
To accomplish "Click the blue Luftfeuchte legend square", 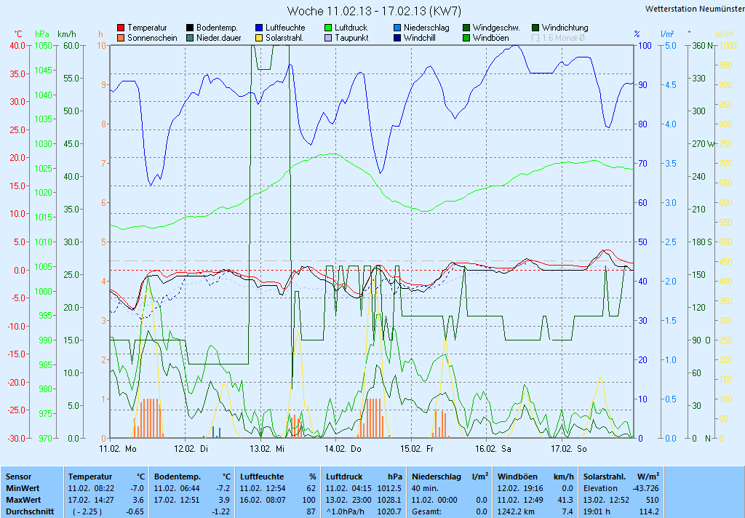I will point(259,28).
